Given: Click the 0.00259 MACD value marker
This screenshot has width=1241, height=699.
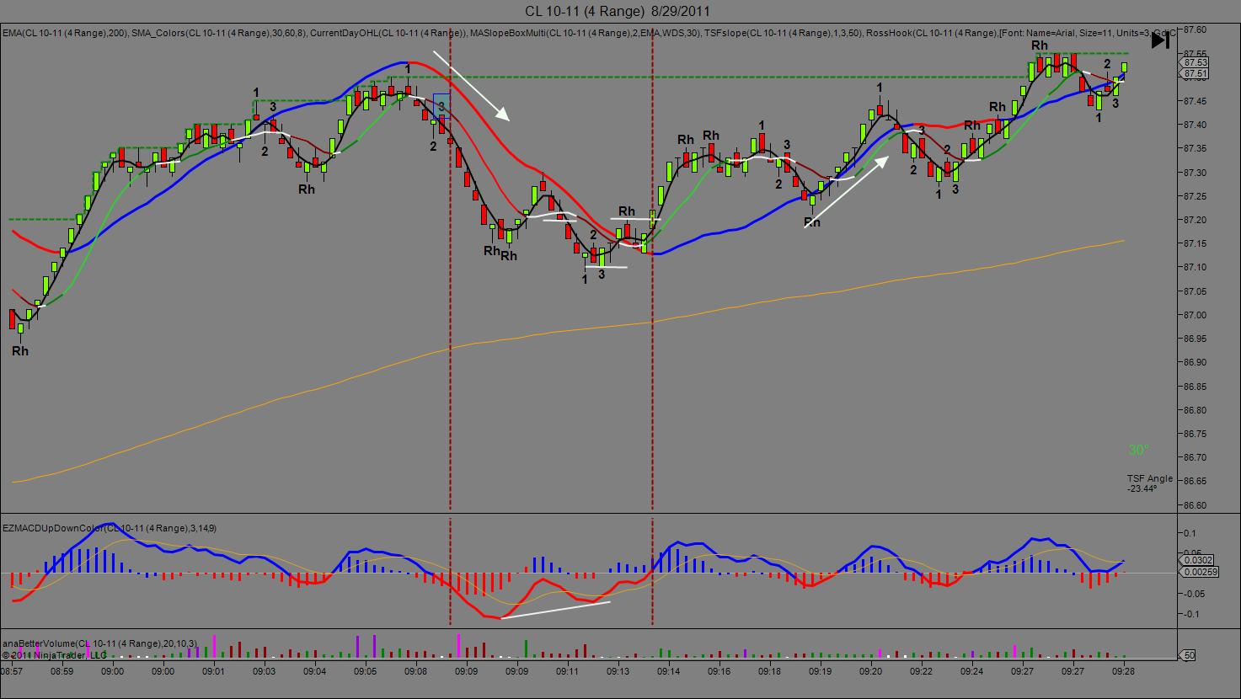Looking at the screenshot, I should (1200, 573).
